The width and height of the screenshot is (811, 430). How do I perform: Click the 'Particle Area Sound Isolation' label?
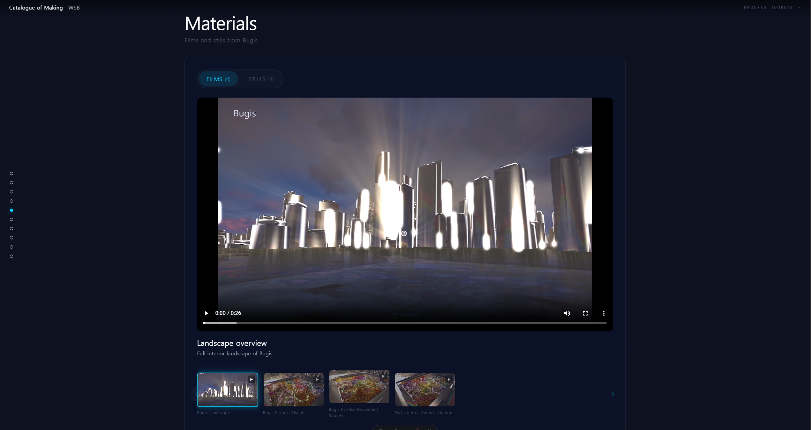click(423, 413)
